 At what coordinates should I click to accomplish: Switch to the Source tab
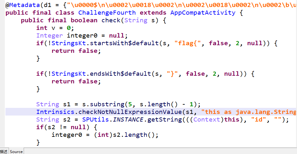coord(16,151)
